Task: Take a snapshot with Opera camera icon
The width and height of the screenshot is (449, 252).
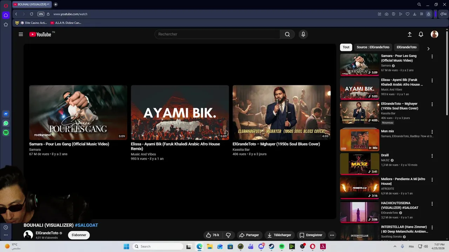Action: coord(387,14)
